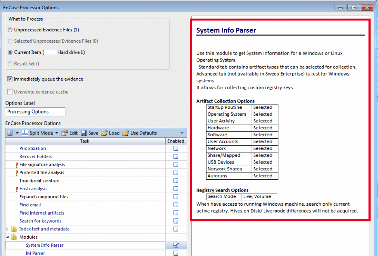
Task: Open the Hash analysis link
Action: (x=33, y=189)
